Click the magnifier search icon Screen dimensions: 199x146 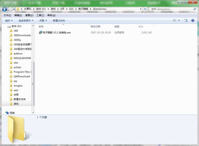click(x=195, y=9)
